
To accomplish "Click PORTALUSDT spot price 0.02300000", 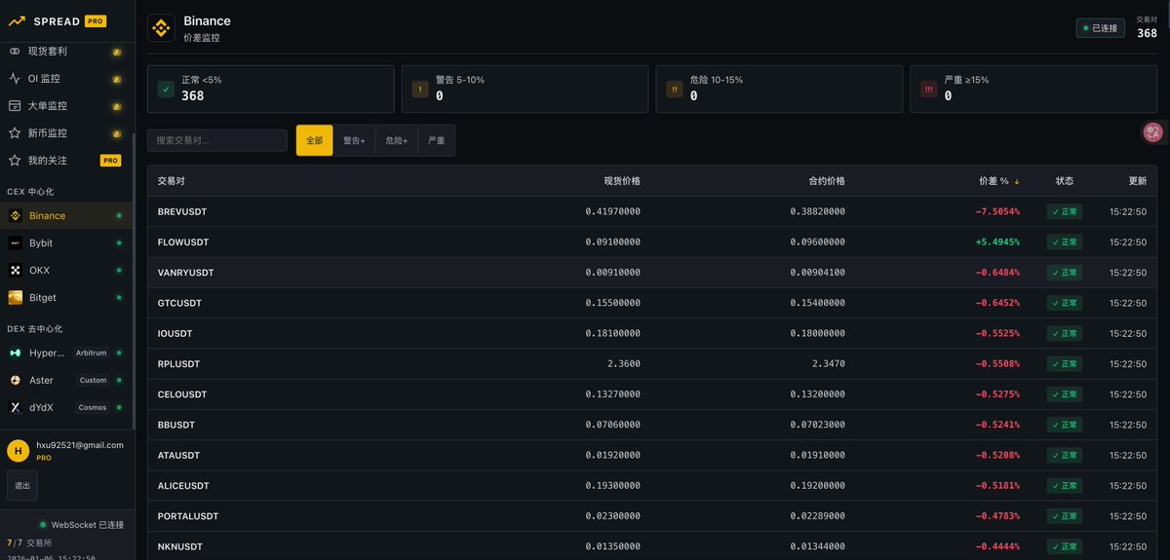I will pos(613,516).
